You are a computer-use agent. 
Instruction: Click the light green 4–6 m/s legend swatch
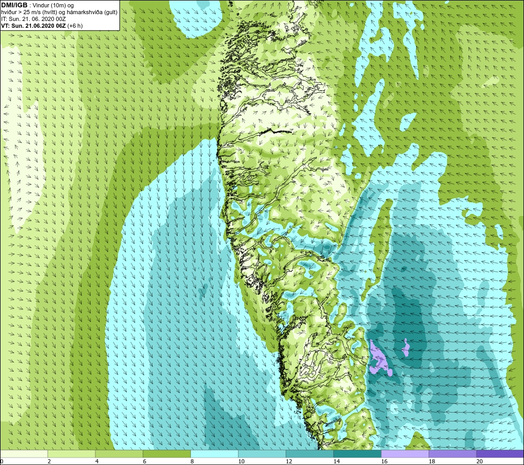pos(119,453)
